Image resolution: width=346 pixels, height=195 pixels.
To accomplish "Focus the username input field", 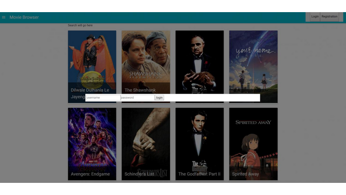I will (x=103, y=97).
